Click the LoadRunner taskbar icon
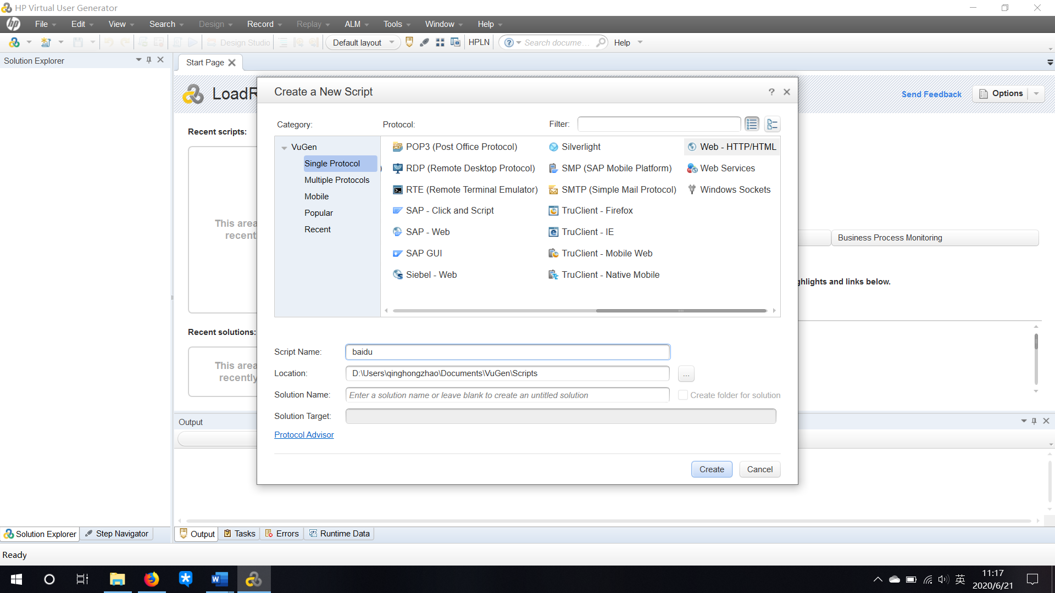 [x=254, y=579]
